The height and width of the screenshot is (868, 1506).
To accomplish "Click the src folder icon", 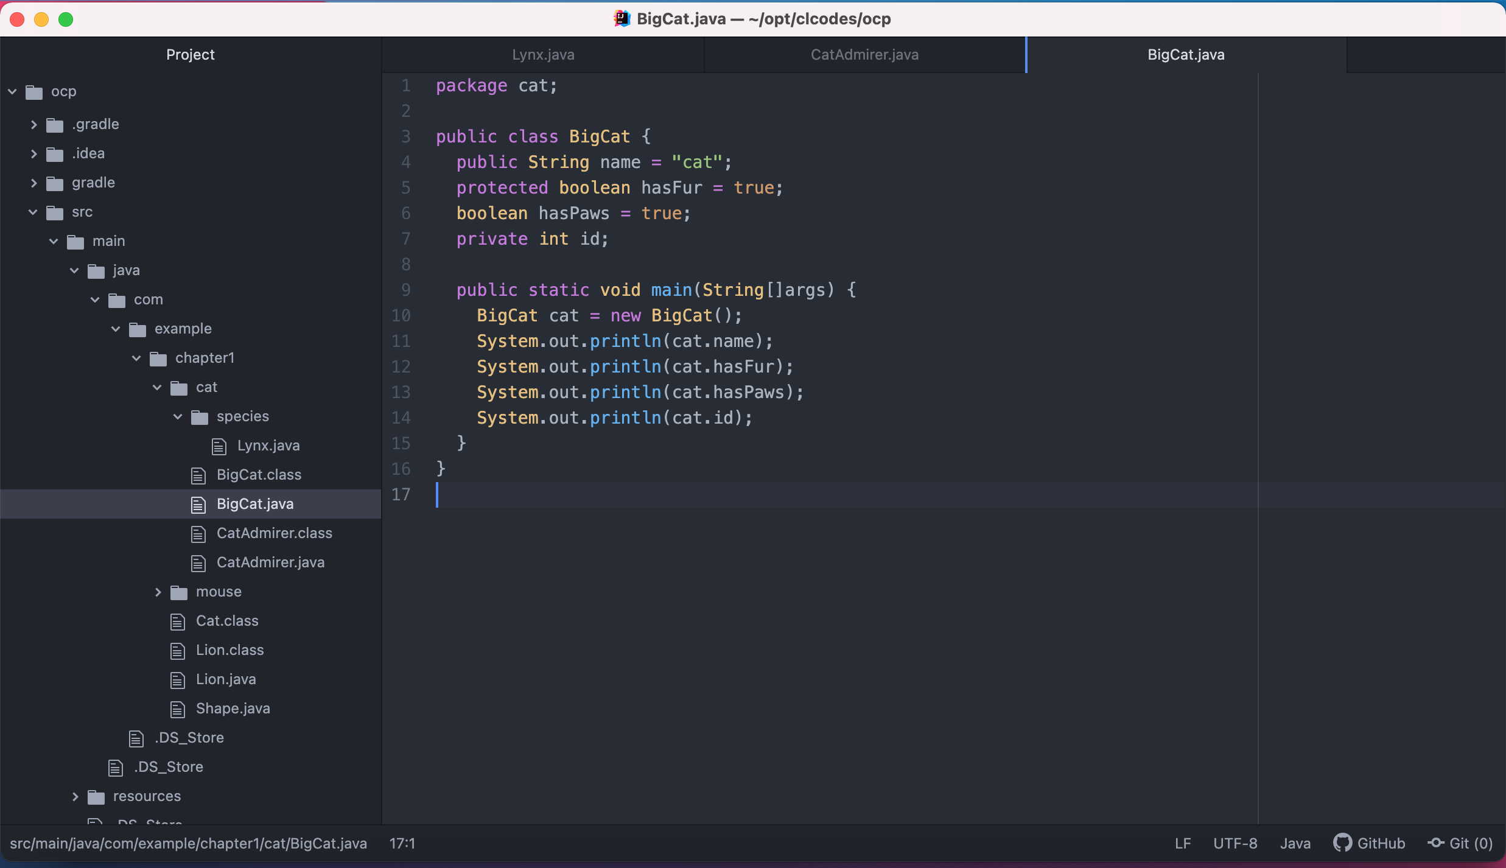I will tap(55, 213).
